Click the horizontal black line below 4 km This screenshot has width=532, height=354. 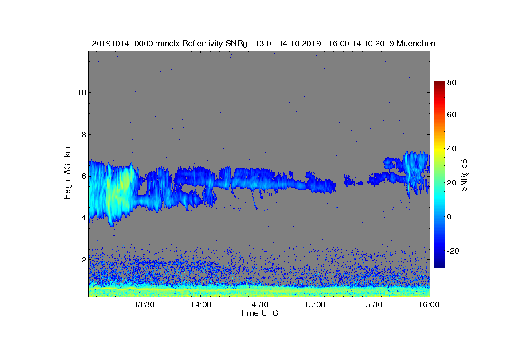pos(259,234)
